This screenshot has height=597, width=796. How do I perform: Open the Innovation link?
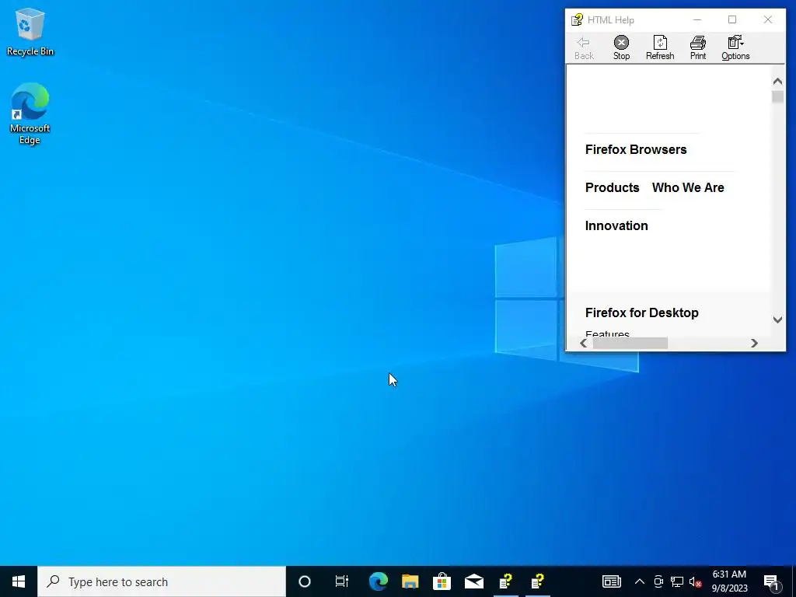(616, 225)
